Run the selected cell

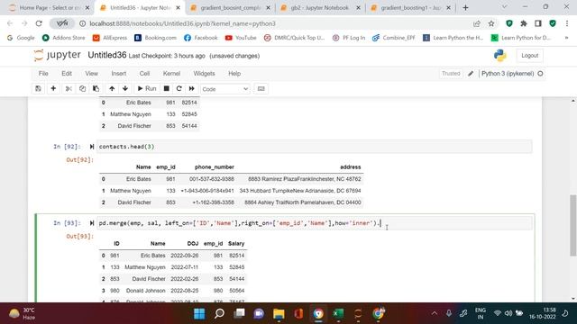tap(147, 88)
